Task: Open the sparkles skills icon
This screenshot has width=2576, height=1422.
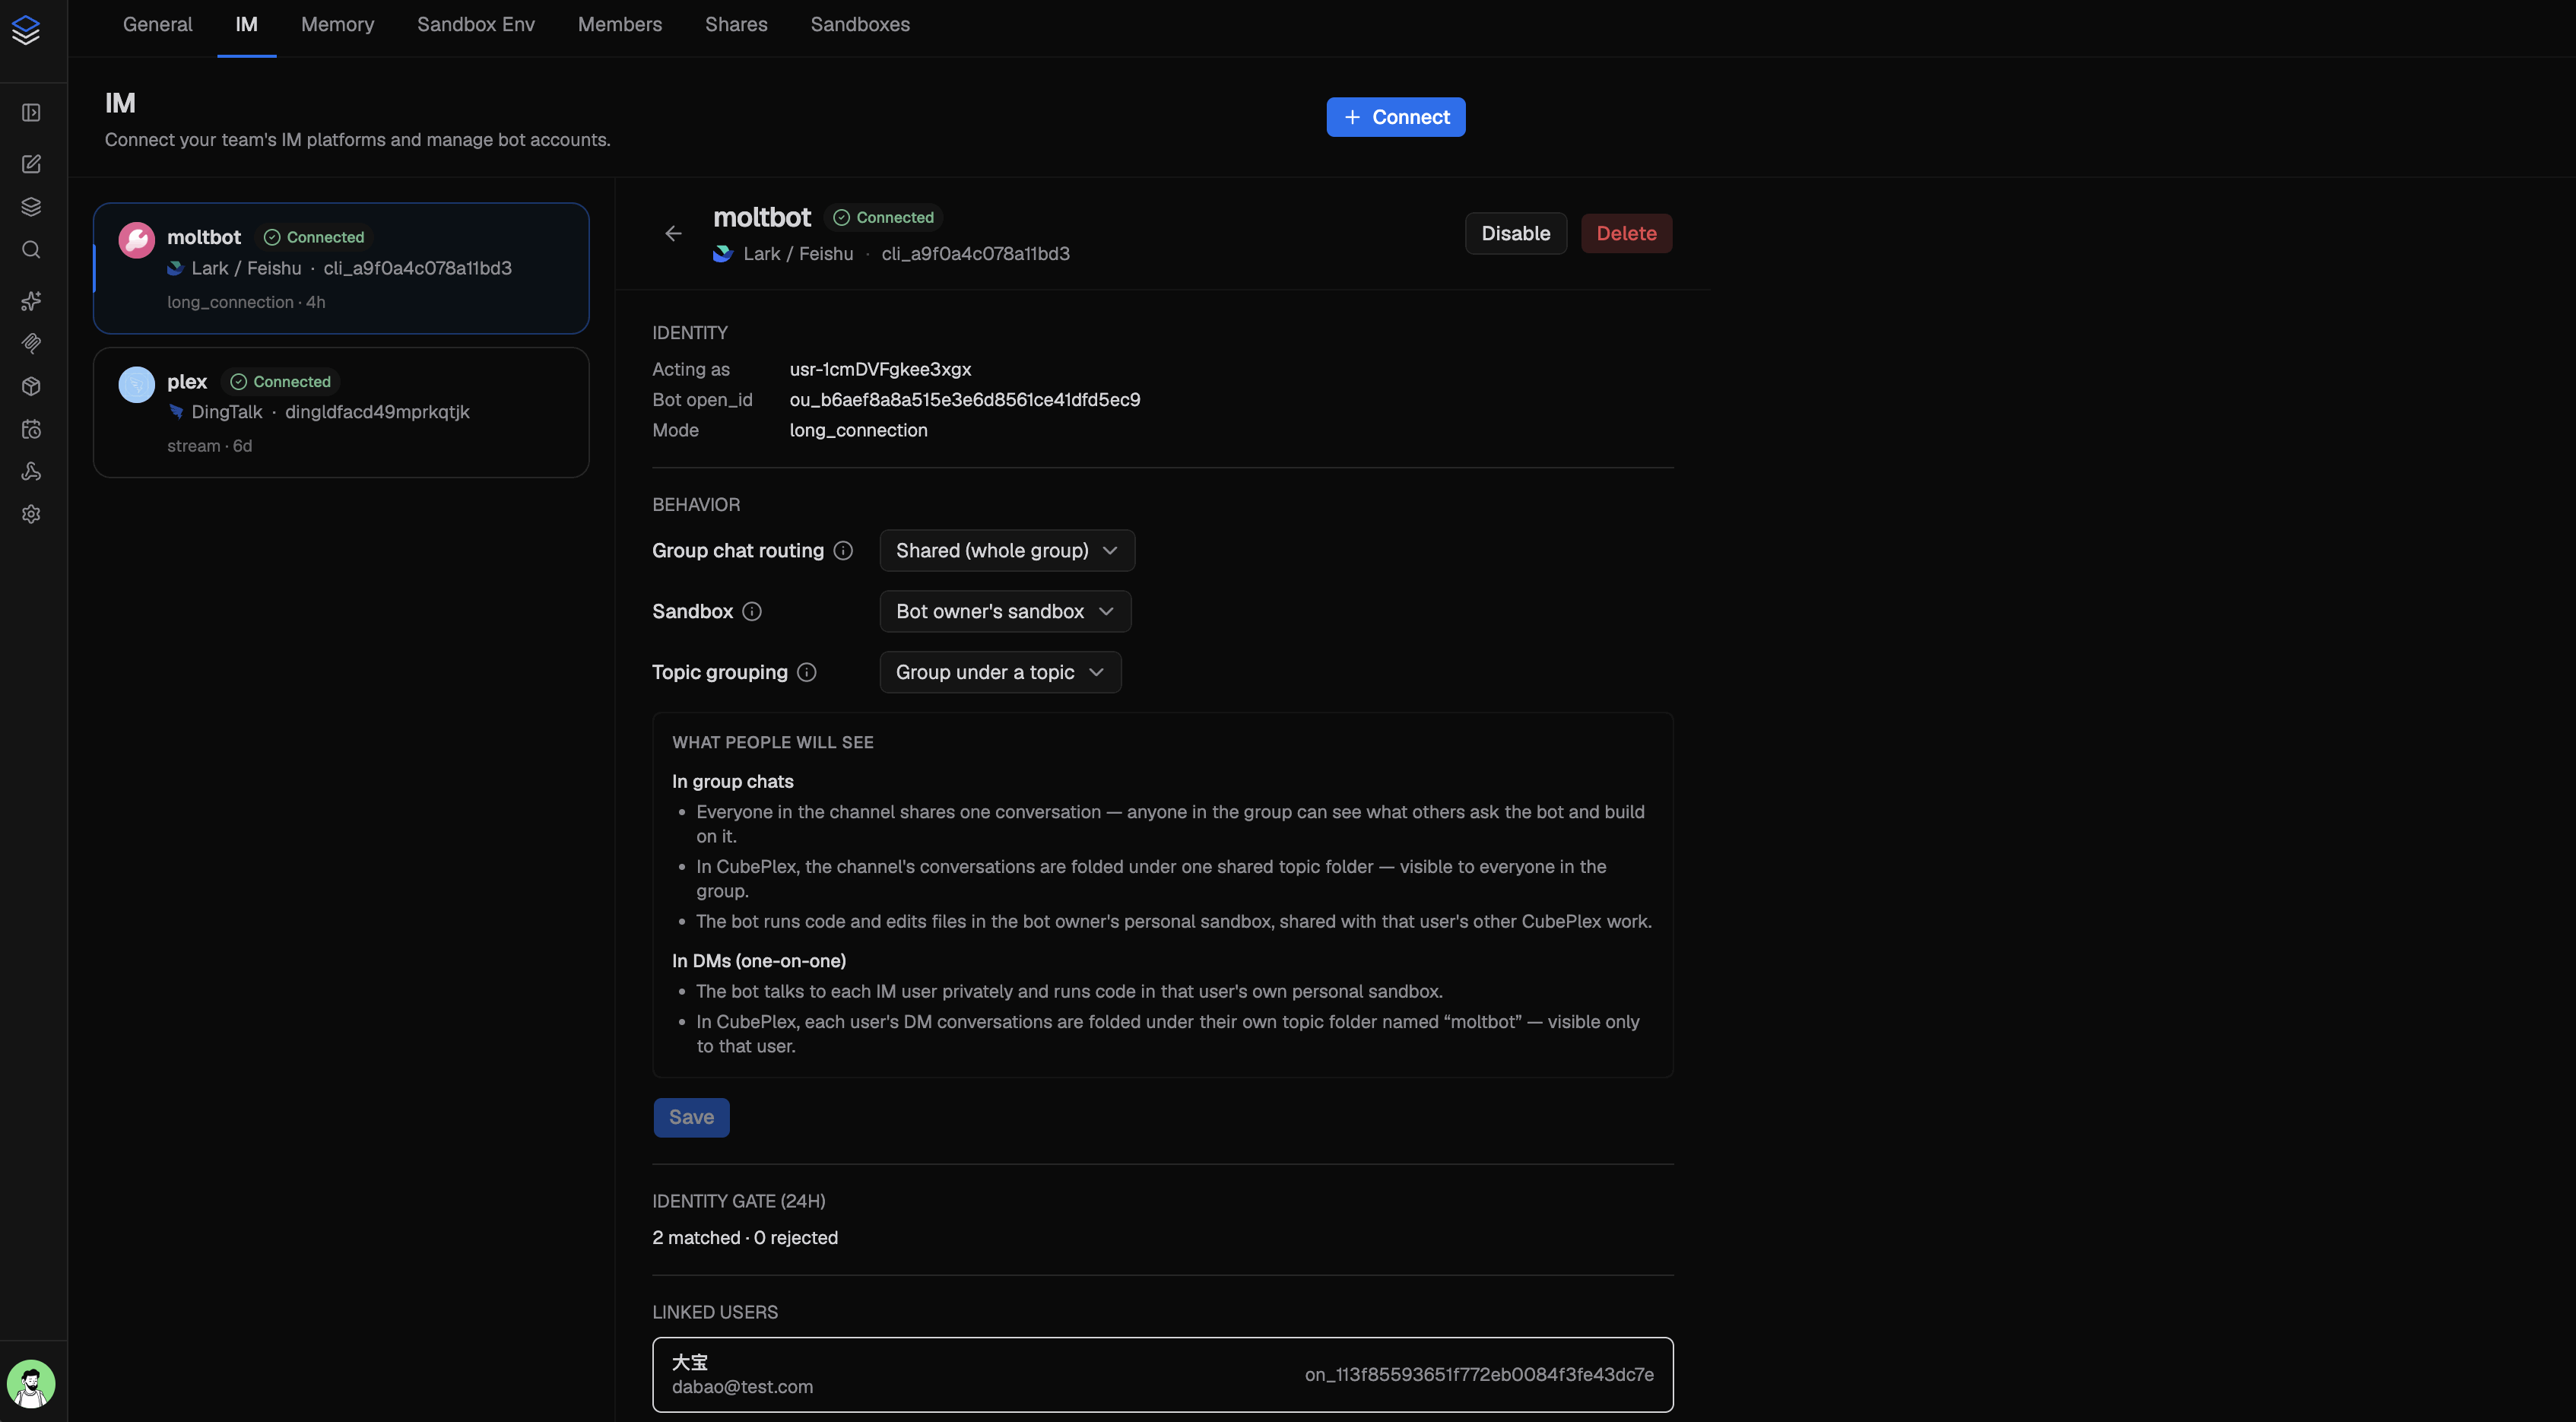Action: tap(31, 300)
